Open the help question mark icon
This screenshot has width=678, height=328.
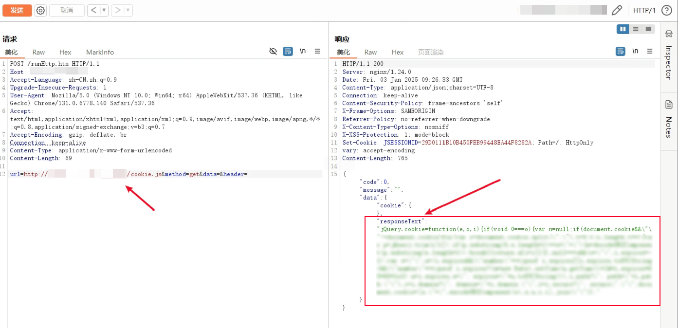(x=666, y=10)
